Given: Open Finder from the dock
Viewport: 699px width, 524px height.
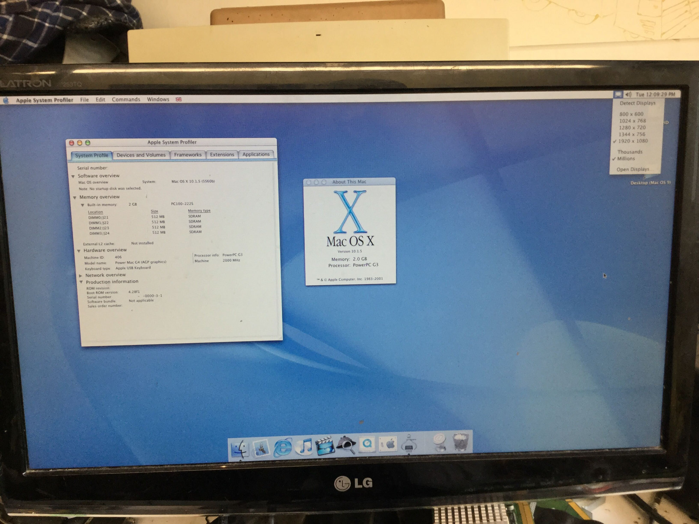Looking at the screenshot, I should pyautogui.click(x=240, y=448).
